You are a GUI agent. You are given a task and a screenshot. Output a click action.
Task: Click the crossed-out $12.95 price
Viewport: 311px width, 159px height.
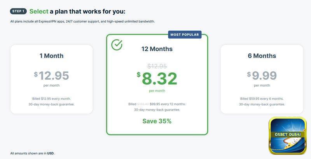(157, 66)
